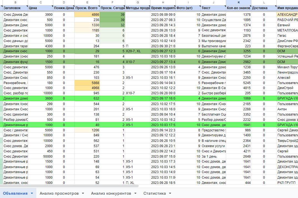Select the price cell 3900
Viewport: 298px width, 198px height.
pyautogui.click(x=41, y=15)
